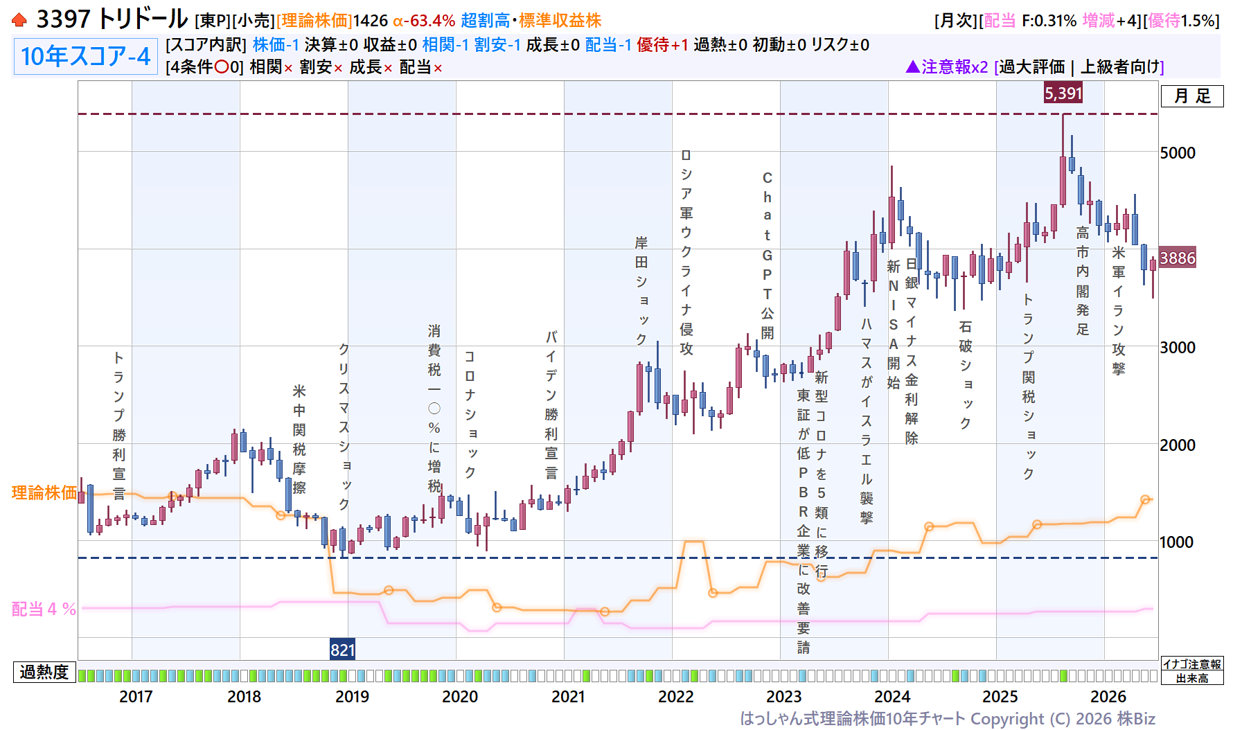
Task: Click the 日銀マイナス金利解除 event label
Action: (x=912, y=350)
